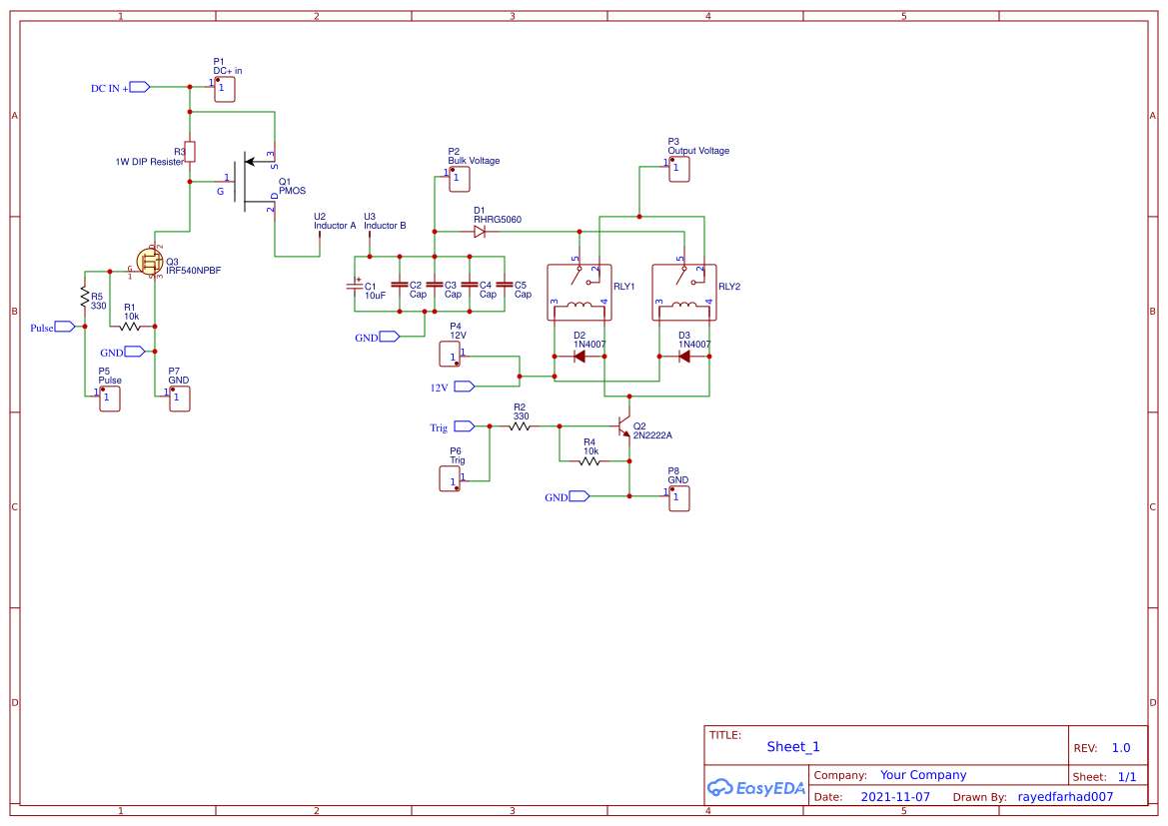Select the D1 RHRG5060 diode symbol
1168x826 pixels.
point(480,231)
